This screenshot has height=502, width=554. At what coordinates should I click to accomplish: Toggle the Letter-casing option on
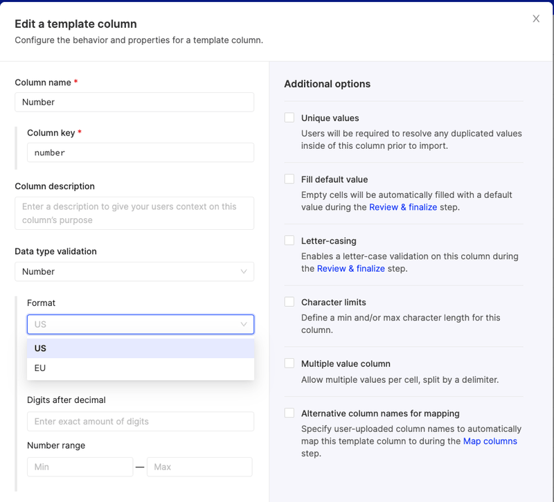coord(289,240)
